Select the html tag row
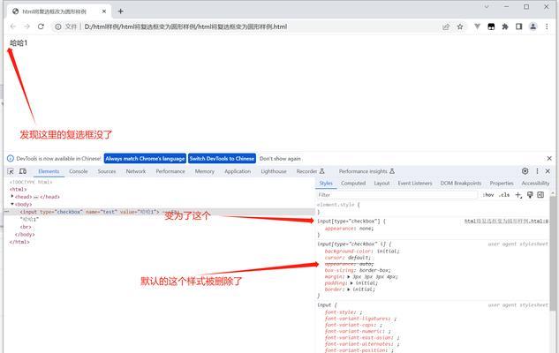The image size is (559, 353). pyautogui.click(x=19, y=189)
